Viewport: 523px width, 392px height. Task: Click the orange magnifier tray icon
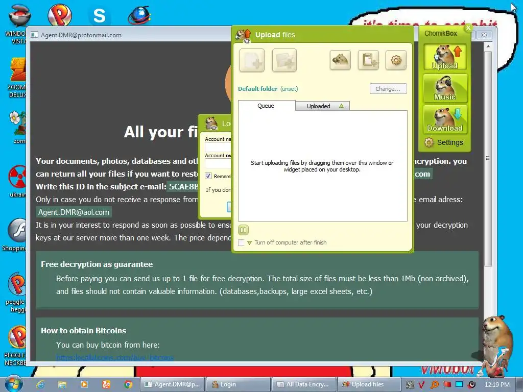pyautogui.click(x=434, y=385)
